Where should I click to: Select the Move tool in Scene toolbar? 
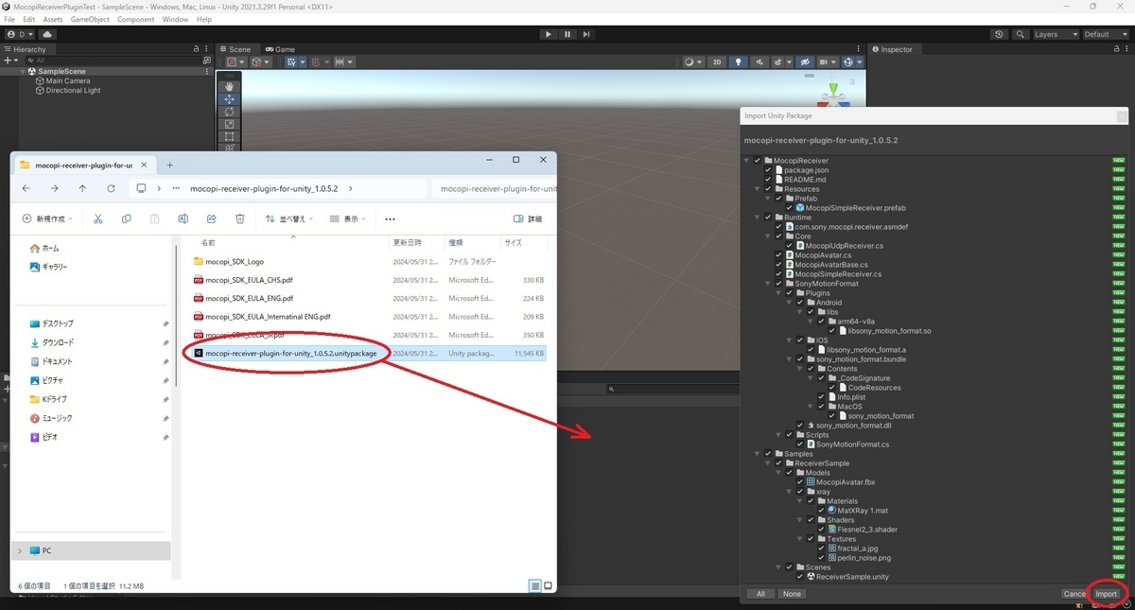230,99
